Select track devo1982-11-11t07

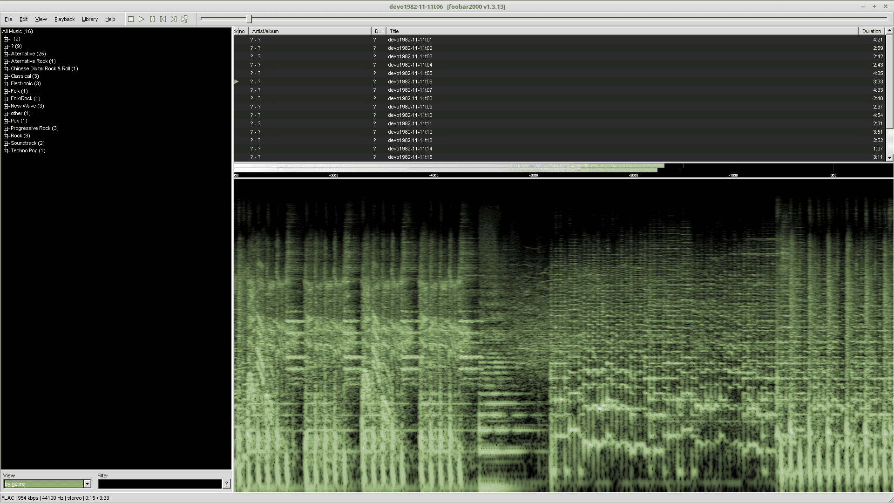[x=559, y=90]
